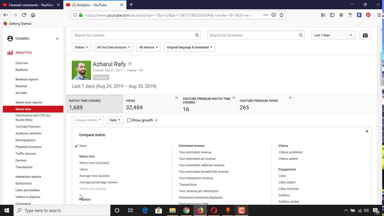Click the search magnifier in content search

(x=197, y=35)
